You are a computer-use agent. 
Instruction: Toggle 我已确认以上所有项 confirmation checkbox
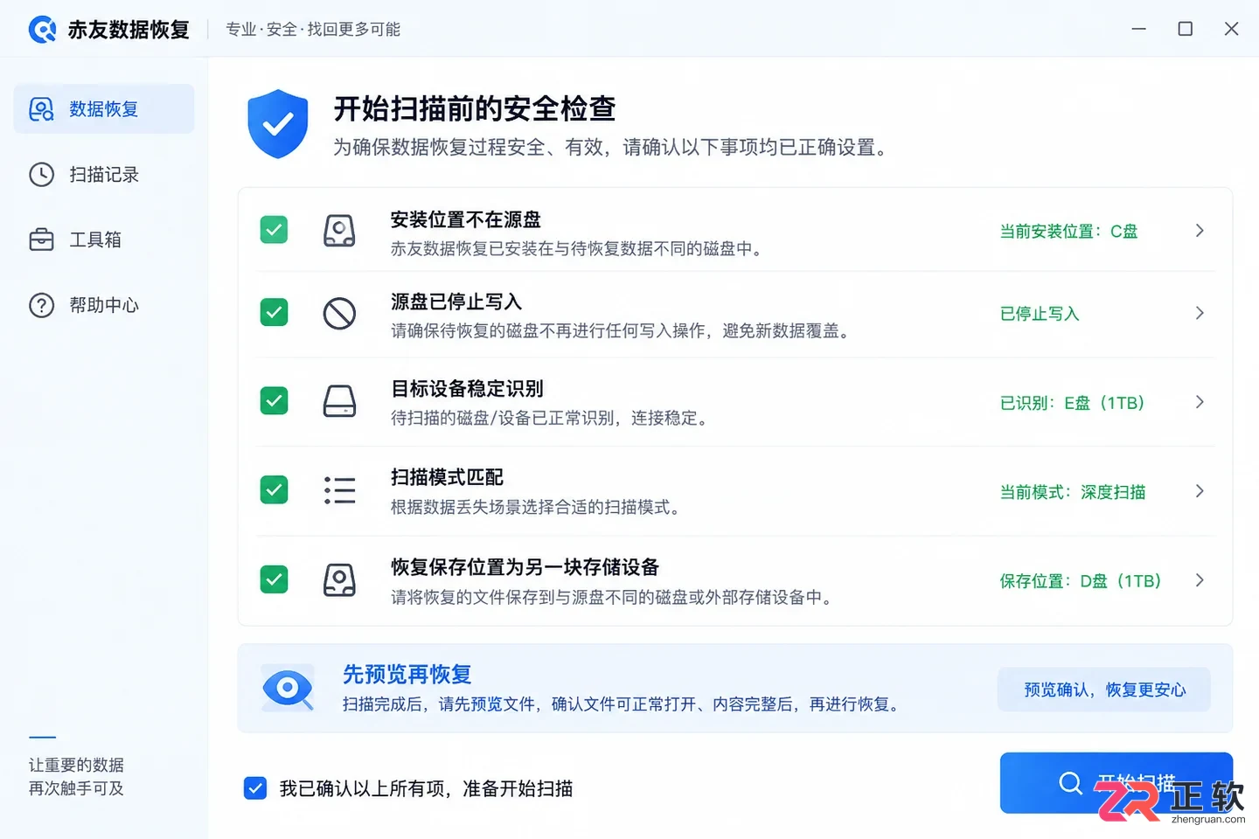(x=255, y=788)
